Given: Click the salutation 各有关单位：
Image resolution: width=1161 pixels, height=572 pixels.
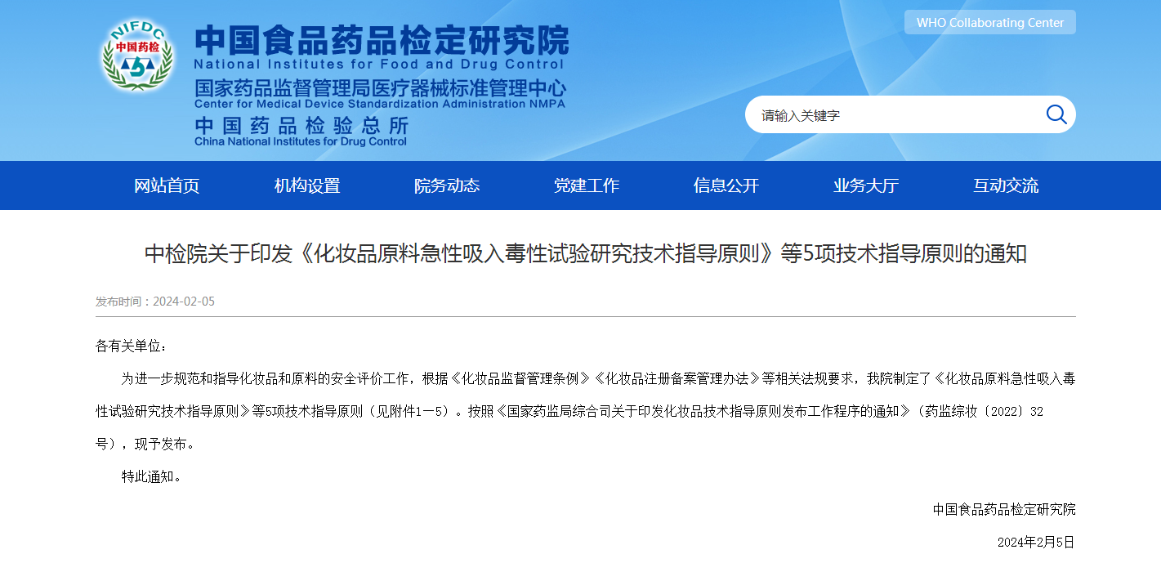Looking at the screenshot, I should (x=132, y=346).
